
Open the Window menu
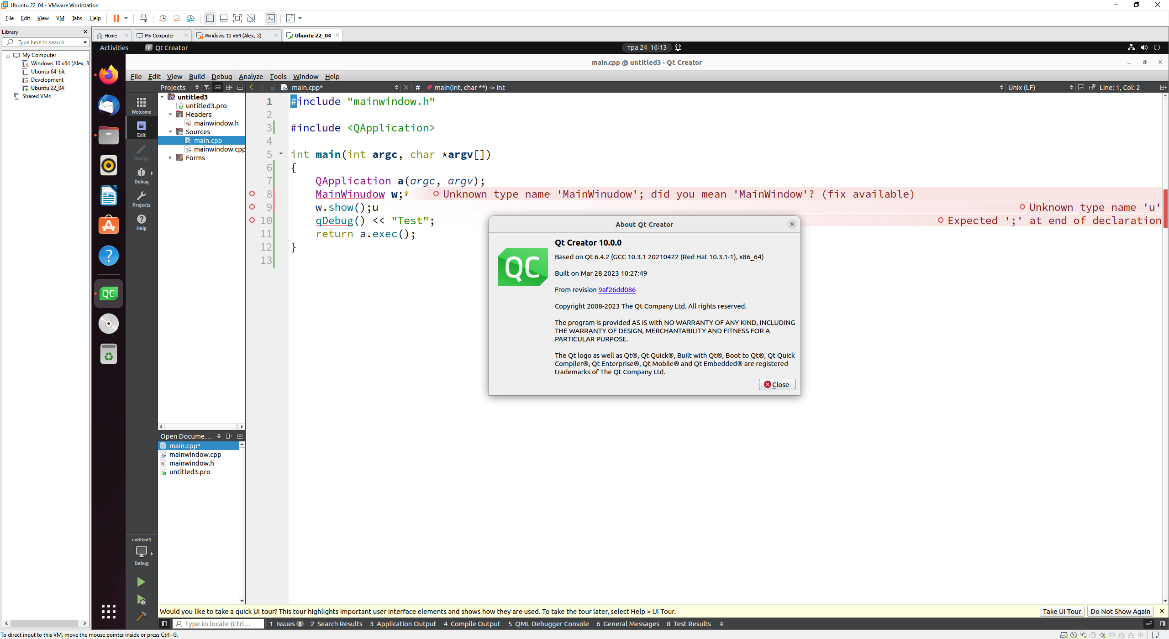305,77
